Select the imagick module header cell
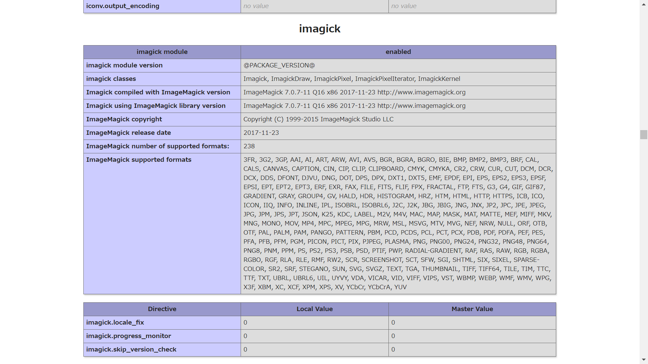The image size is (648, 364). (x=162, y=52)
